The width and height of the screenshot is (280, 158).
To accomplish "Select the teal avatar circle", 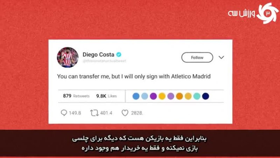I will 197,96.
